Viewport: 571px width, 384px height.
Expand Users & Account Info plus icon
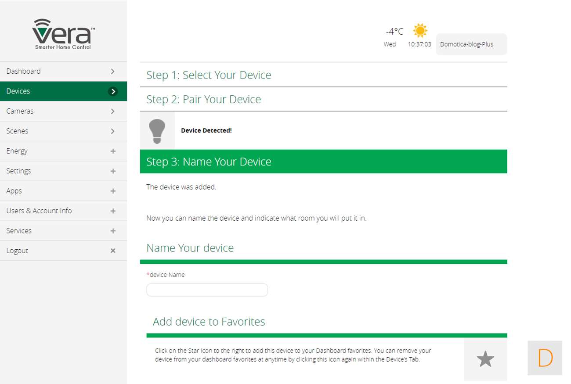[113, 211]
